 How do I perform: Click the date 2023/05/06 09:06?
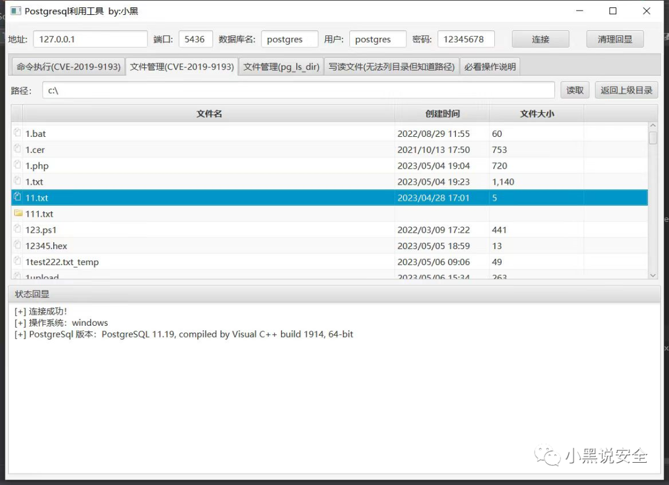[434, 262]
